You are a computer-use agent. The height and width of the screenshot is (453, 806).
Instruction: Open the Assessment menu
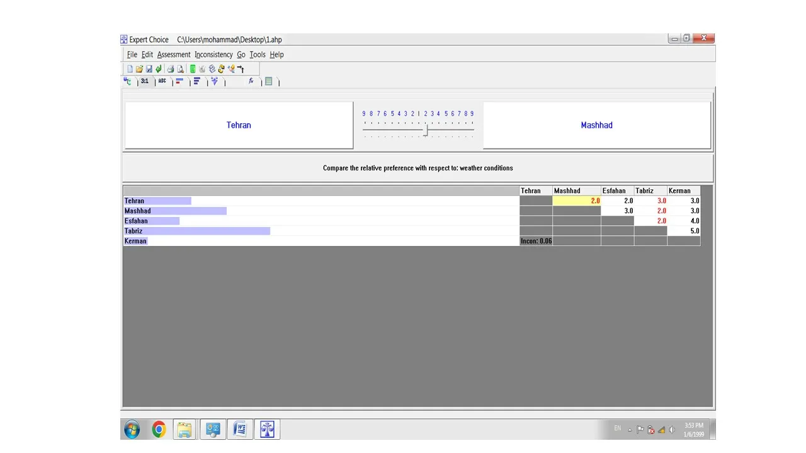click(x=174, y=55)
